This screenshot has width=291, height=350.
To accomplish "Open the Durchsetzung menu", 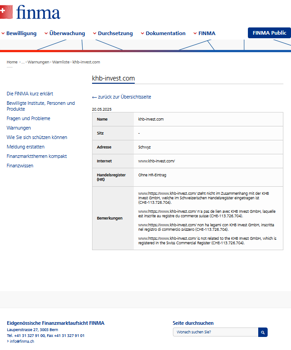I will (x=115, y=33).
